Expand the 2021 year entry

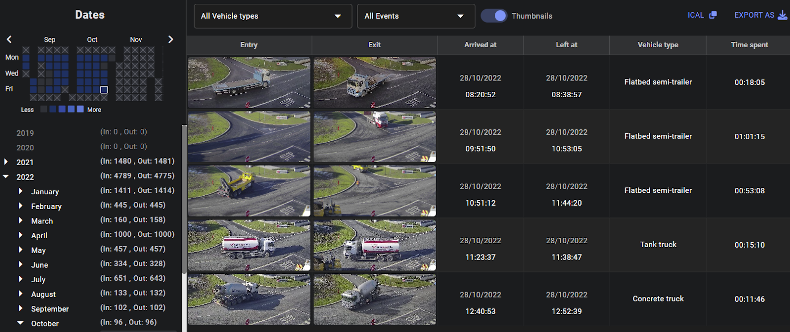[6, 162]
